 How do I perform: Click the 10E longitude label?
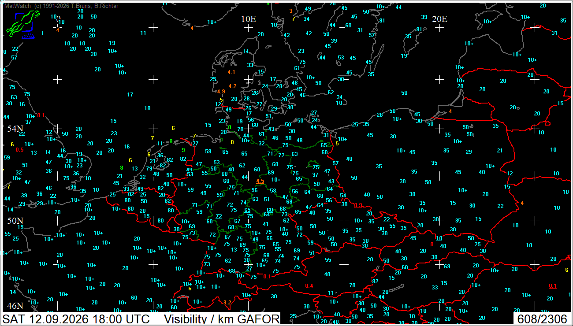coord(248,19)
